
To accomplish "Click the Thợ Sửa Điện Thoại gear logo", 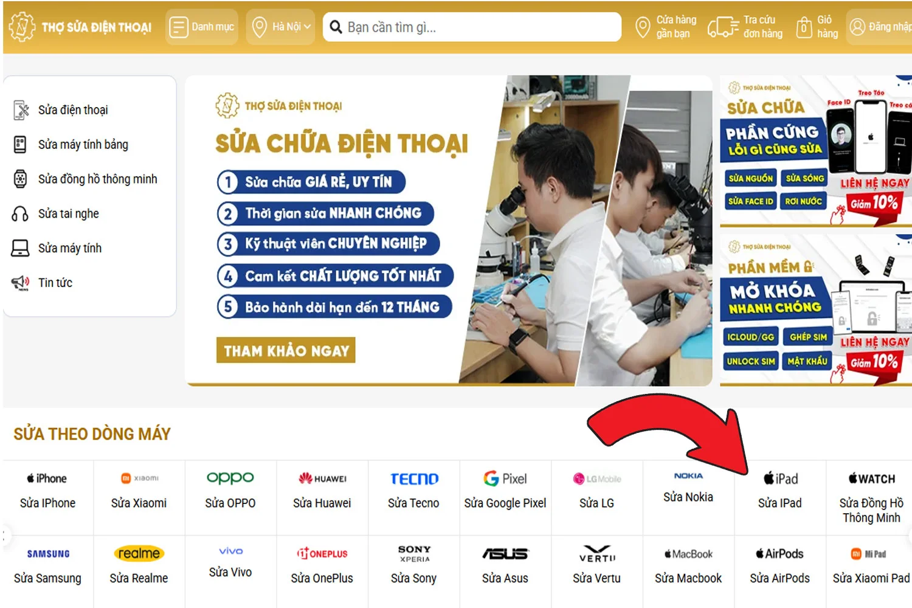I will (x=22, y=27).
